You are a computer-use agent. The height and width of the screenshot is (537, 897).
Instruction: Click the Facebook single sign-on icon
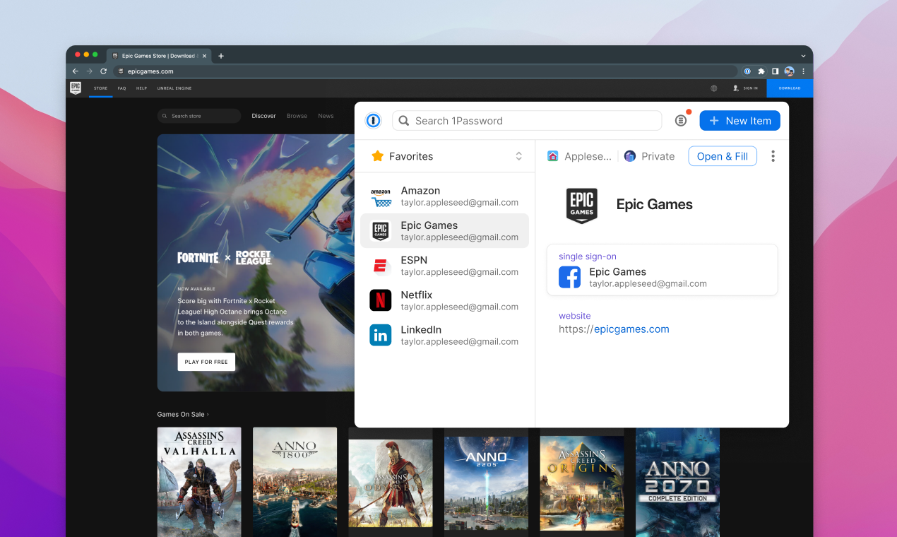[570, 277]
